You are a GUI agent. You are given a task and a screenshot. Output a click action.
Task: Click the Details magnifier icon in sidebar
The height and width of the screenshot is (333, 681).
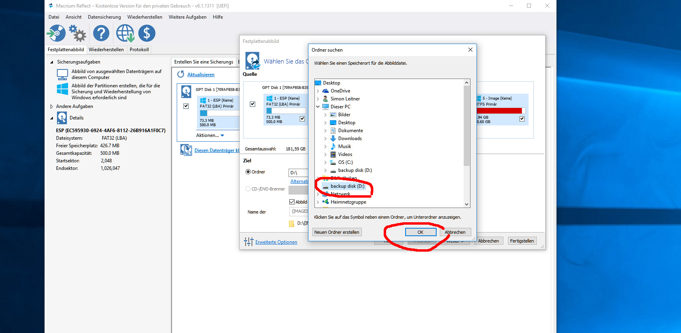coord(62,118)
